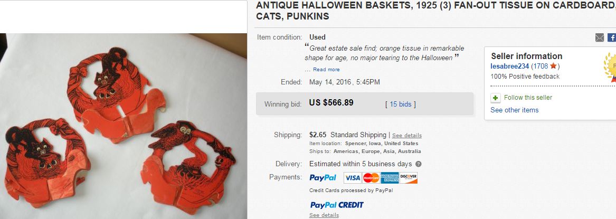Click the American Express card icon
Screen dimensions: 616x219
(x=390, y=178)
